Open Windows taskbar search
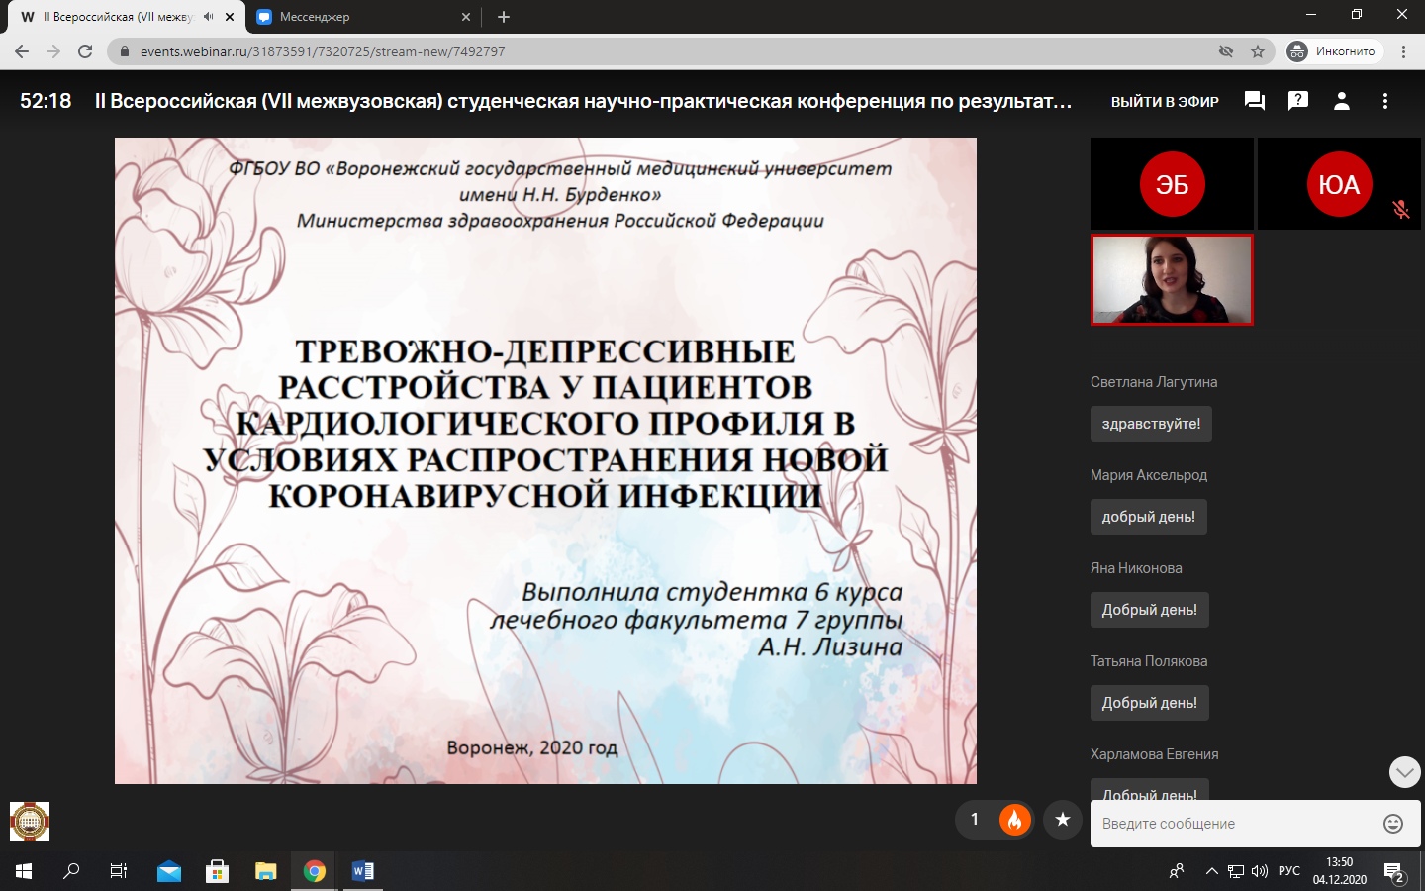This screenshot has height=891, width=1425. [71, 871]
